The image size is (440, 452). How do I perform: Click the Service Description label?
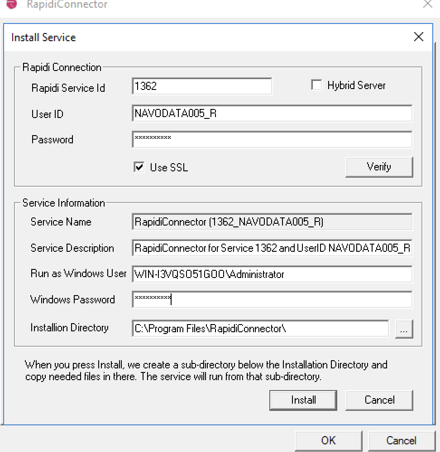(72, 248)
